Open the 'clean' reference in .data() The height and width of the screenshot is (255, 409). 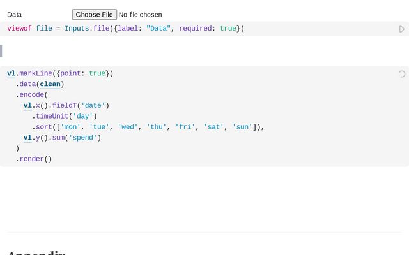coord(52,84)
